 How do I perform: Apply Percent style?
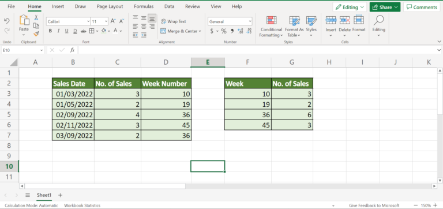pos(224,31)
